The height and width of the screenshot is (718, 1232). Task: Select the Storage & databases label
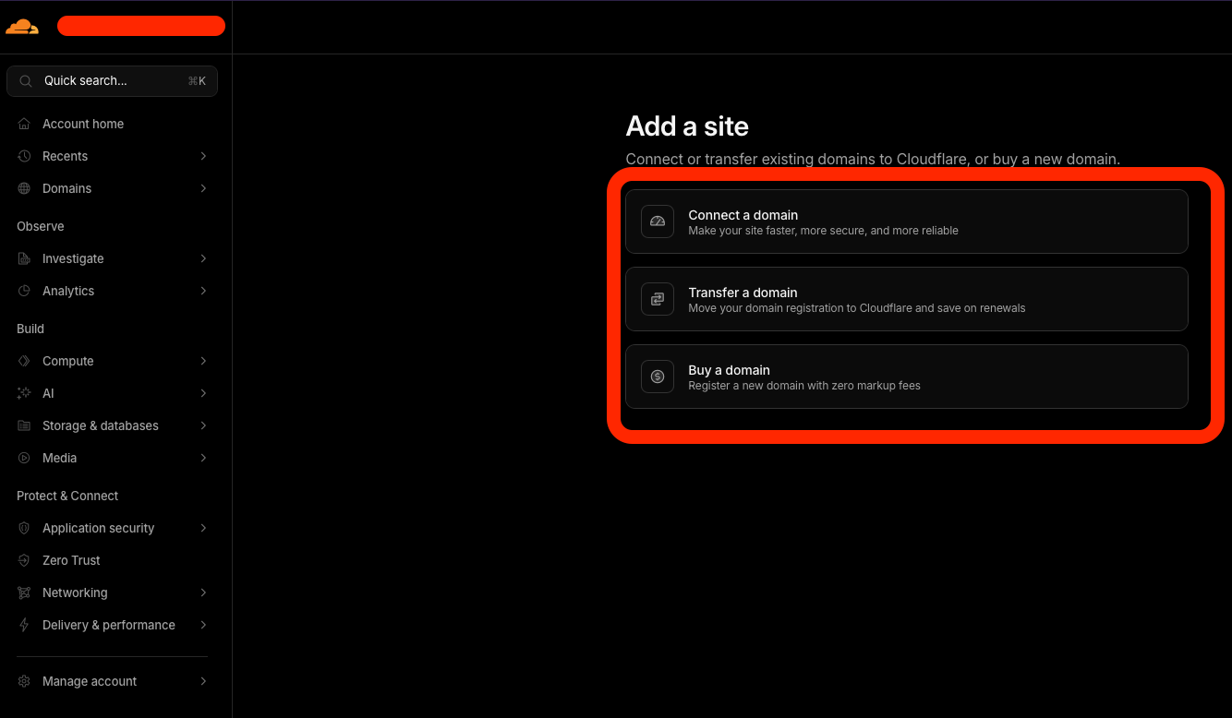pyautogui.click(x=101, y=425)
